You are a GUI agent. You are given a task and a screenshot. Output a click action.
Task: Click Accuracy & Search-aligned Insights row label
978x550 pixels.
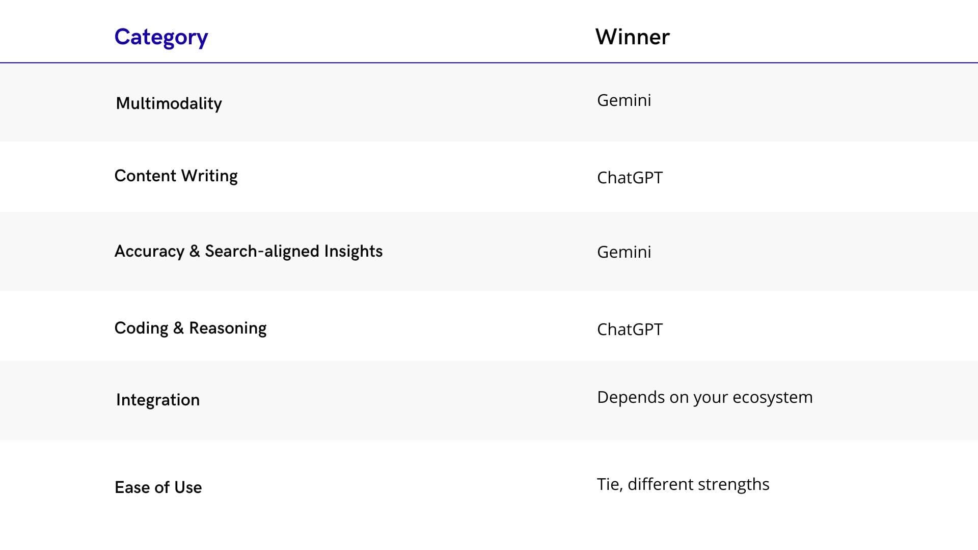click(248, 251)
